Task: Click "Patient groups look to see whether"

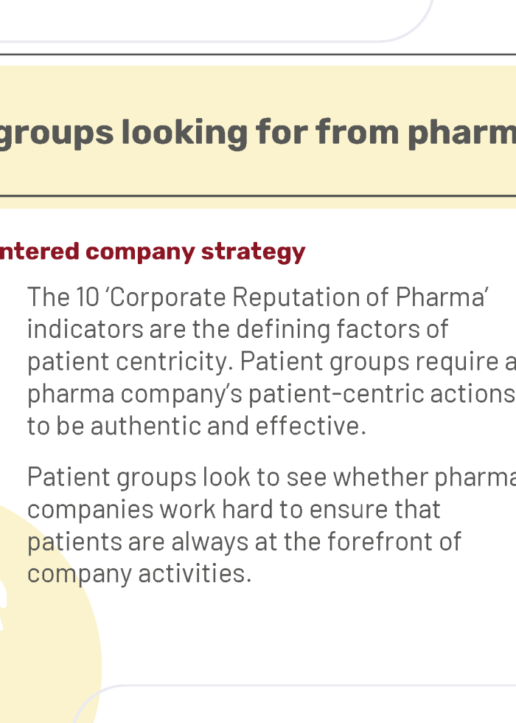Action: 228,477
